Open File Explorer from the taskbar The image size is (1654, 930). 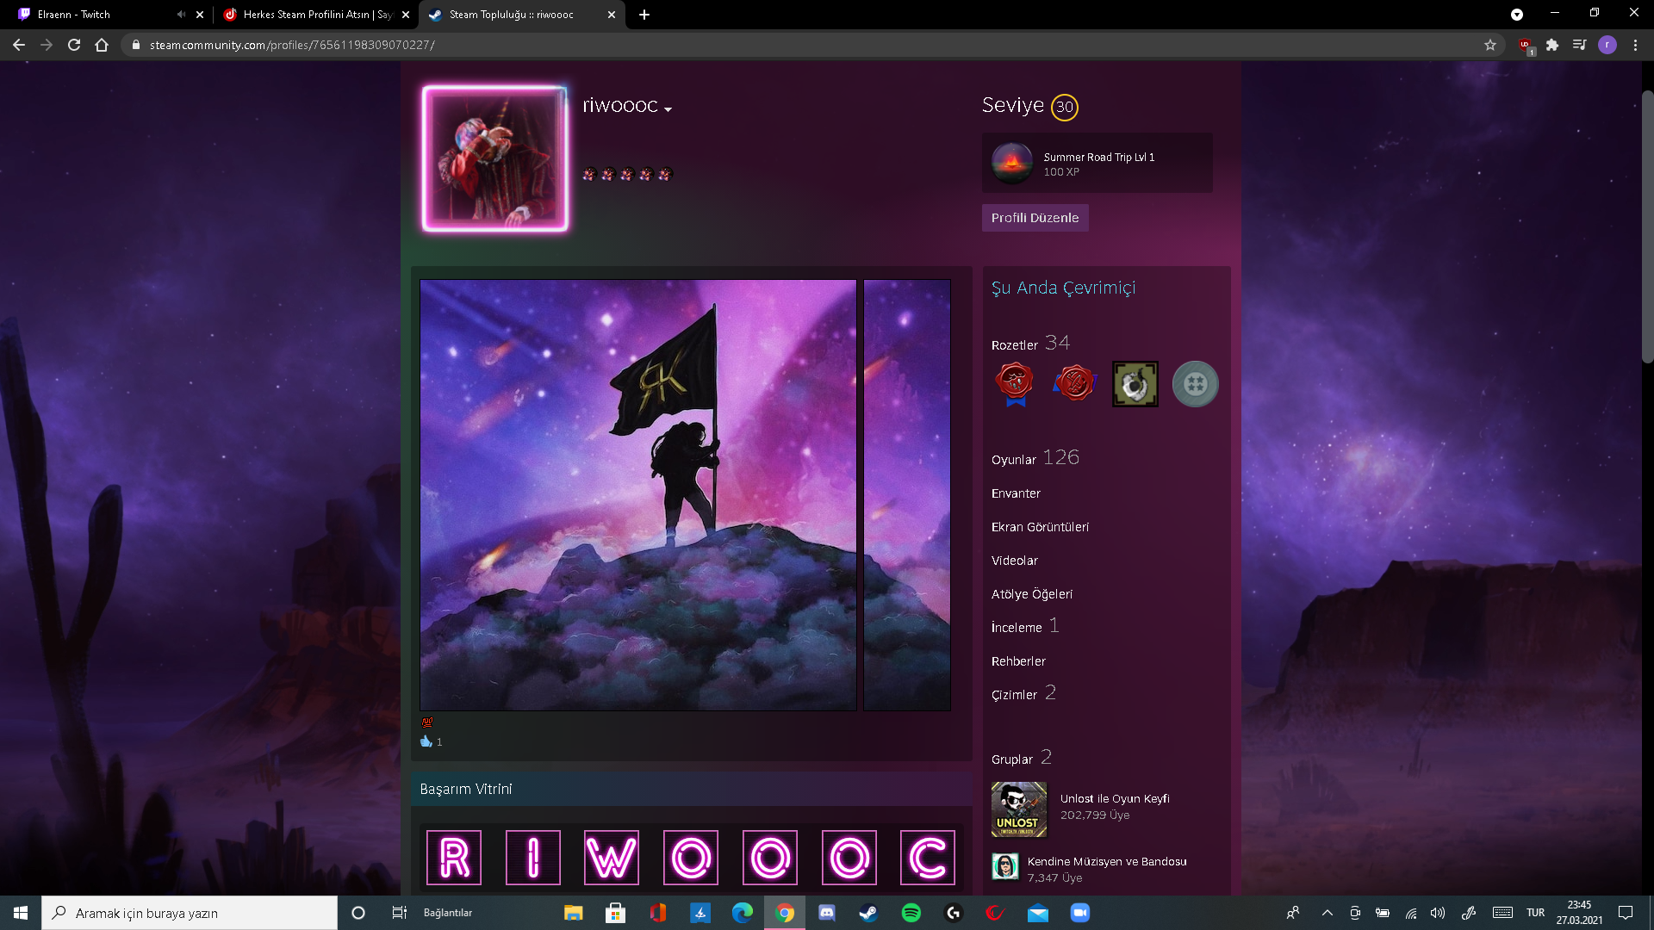(573, 913)
